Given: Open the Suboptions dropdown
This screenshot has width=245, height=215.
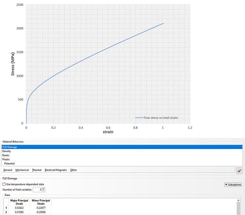Looking at the screenshot, I should click(233, 185).
